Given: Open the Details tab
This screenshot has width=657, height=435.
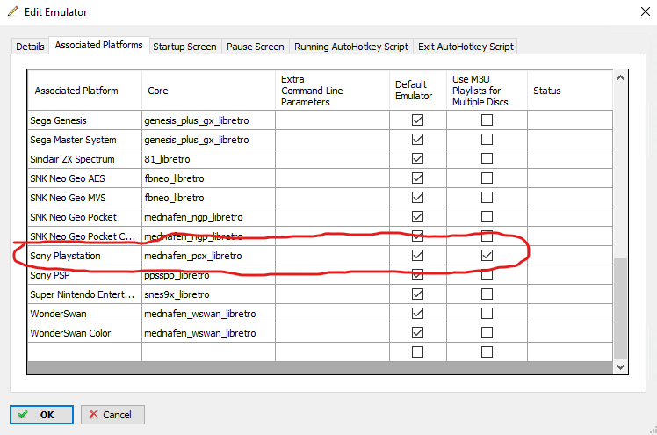Looking at the screenshot, I should click(x=30, y=47).
